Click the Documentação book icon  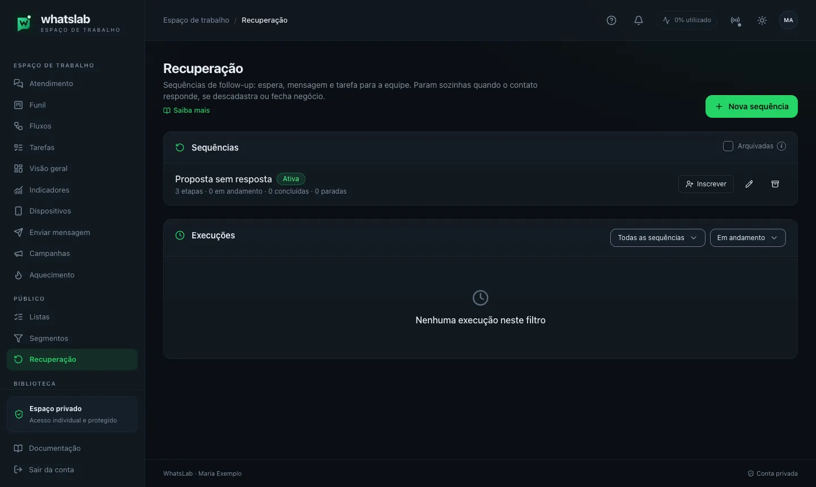pyautogui.click(x=18, y=448)
